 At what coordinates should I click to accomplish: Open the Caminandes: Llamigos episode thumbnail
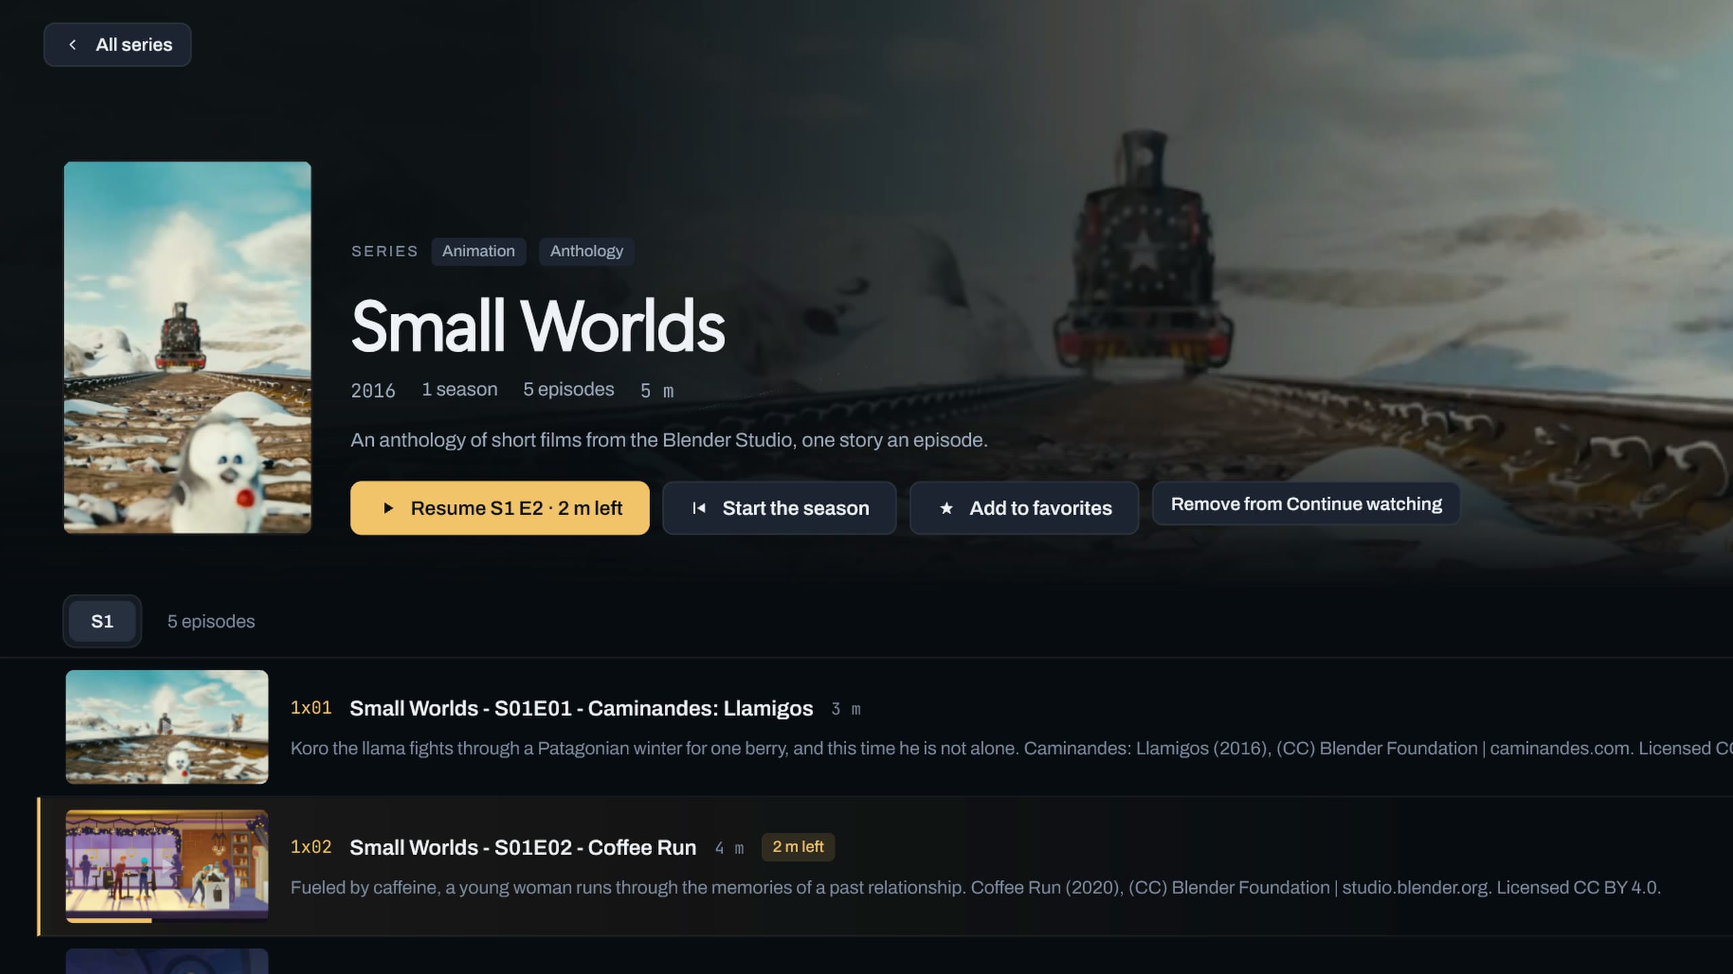[167, 727]
